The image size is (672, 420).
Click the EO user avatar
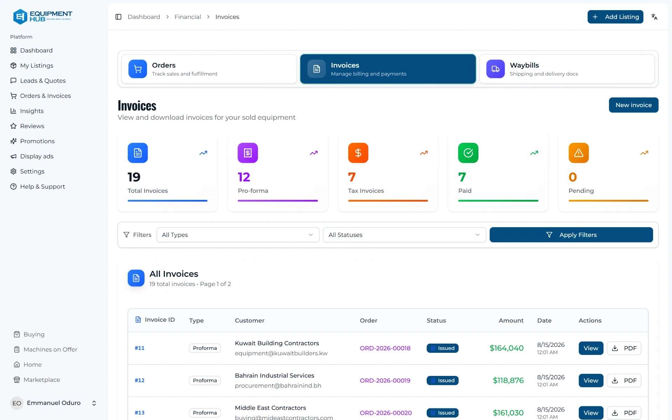pos(17,403)
